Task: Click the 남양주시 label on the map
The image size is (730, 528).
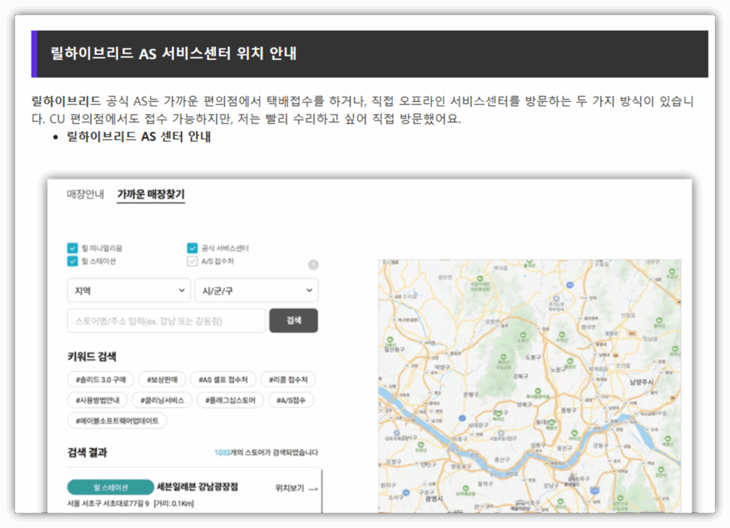Action: click(642, 382)
